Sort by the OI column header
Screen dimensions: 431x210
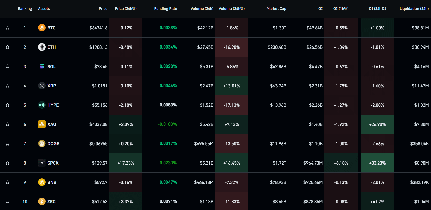321,9
